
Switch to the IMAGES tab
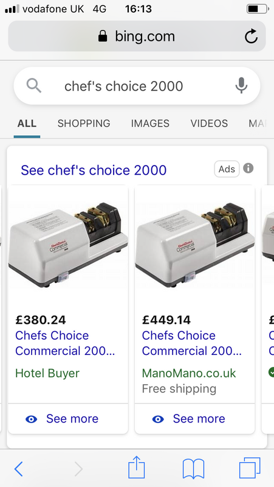pyautogui.click(x=150, y=124)
